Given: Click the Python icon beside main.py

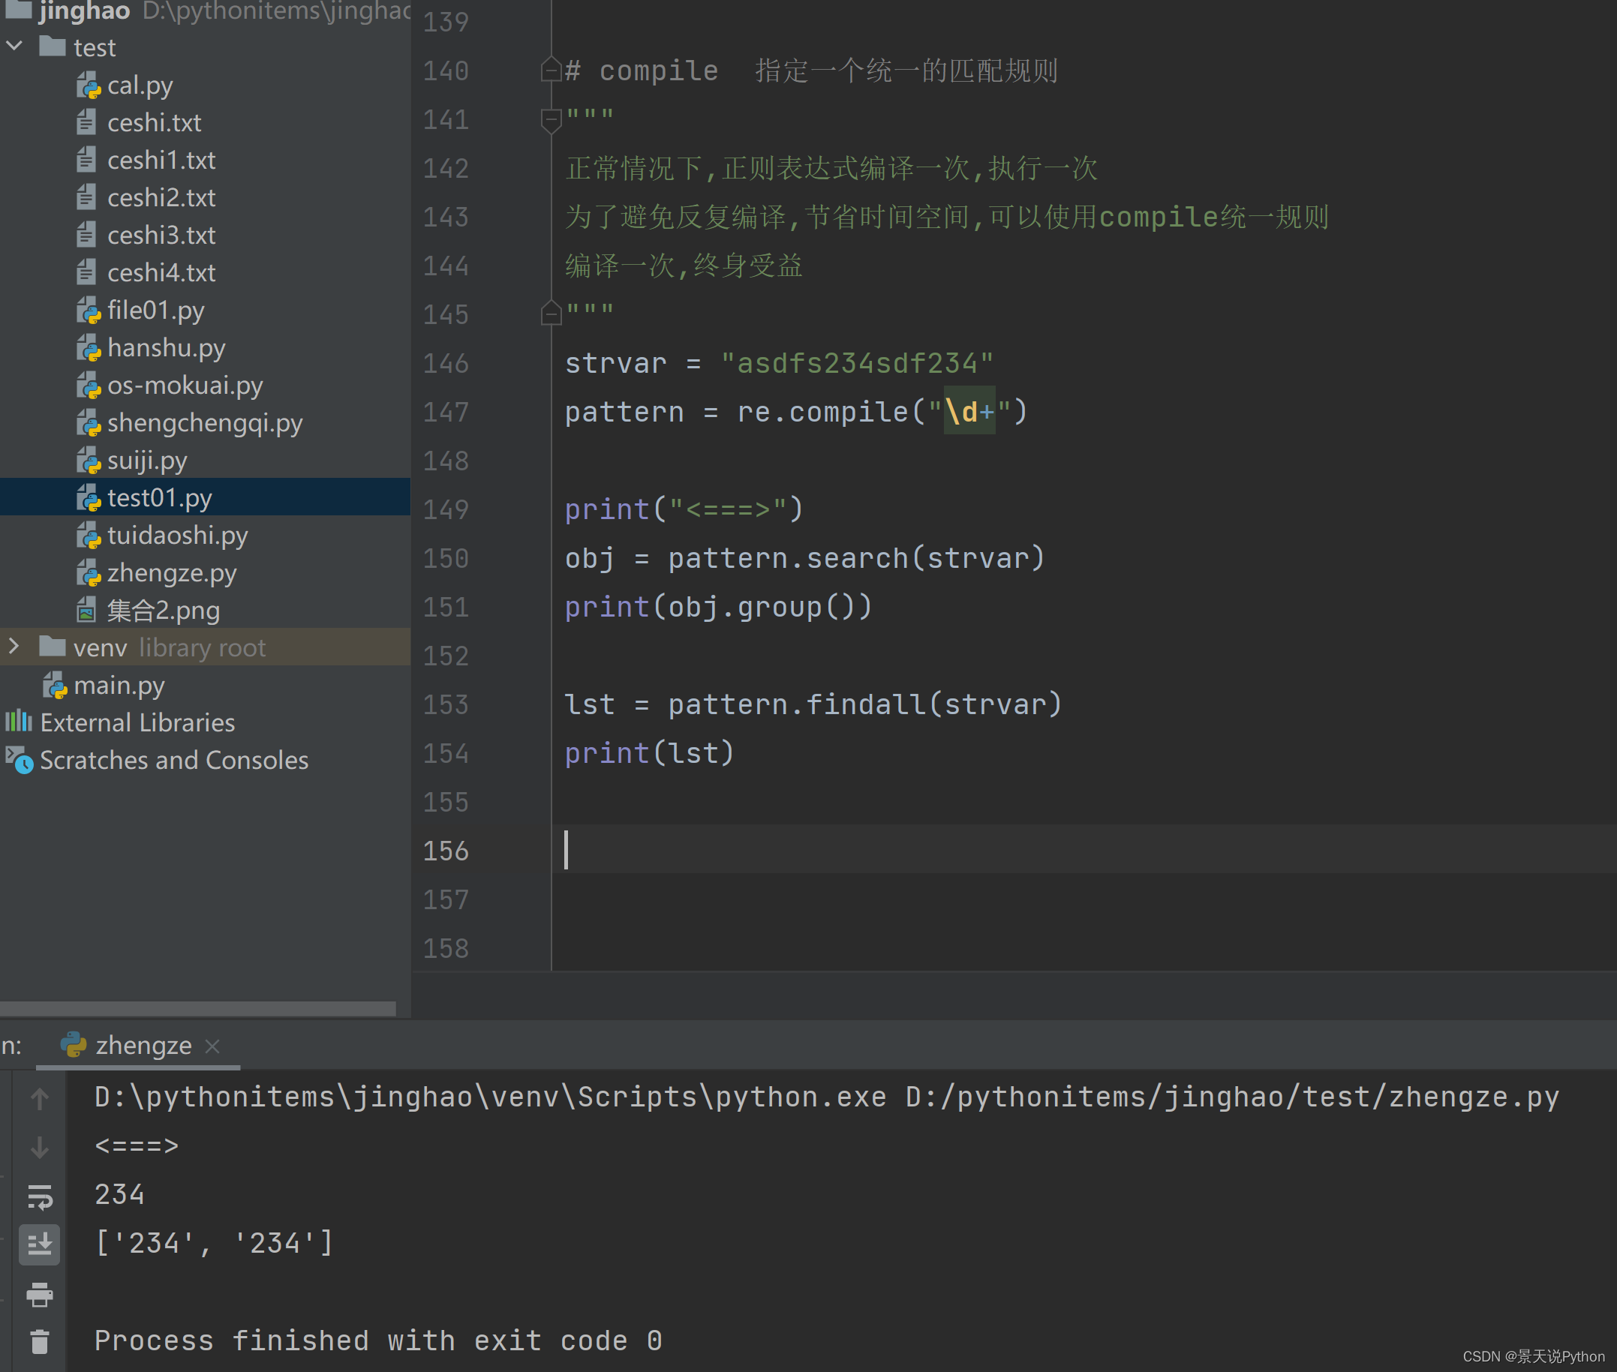Looking at the screenshot, I should pyautogui.click(x=55, y=684).
